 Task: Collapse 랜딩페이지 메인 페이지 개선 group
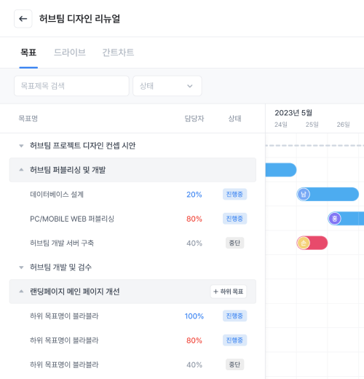pos(21,292)
